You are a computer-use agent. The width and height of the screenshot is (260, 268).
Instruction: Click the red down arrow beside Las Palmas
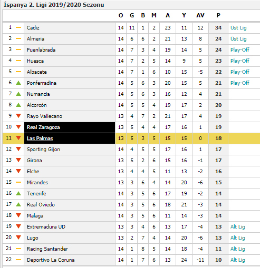[18, 138]
